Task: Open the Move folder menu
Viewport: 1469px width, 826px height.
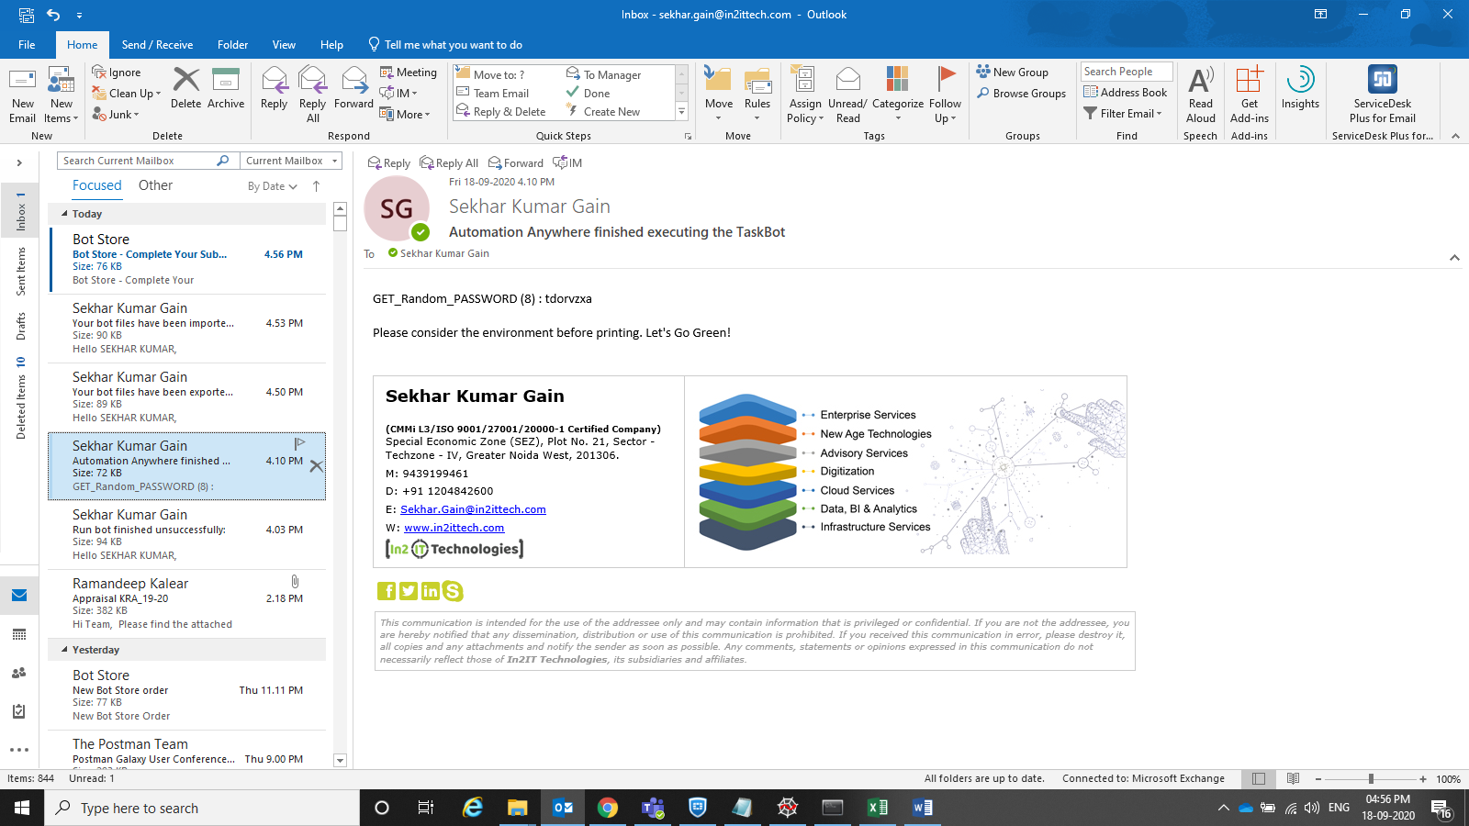Action: tap(719, 95)
